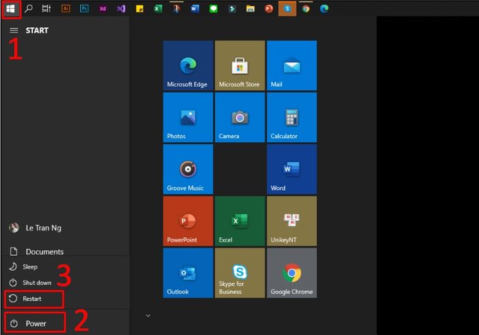Open Visual Studio from the taskbar
Viewport: 479px width, 335px height.
click(x=121, y=8)
